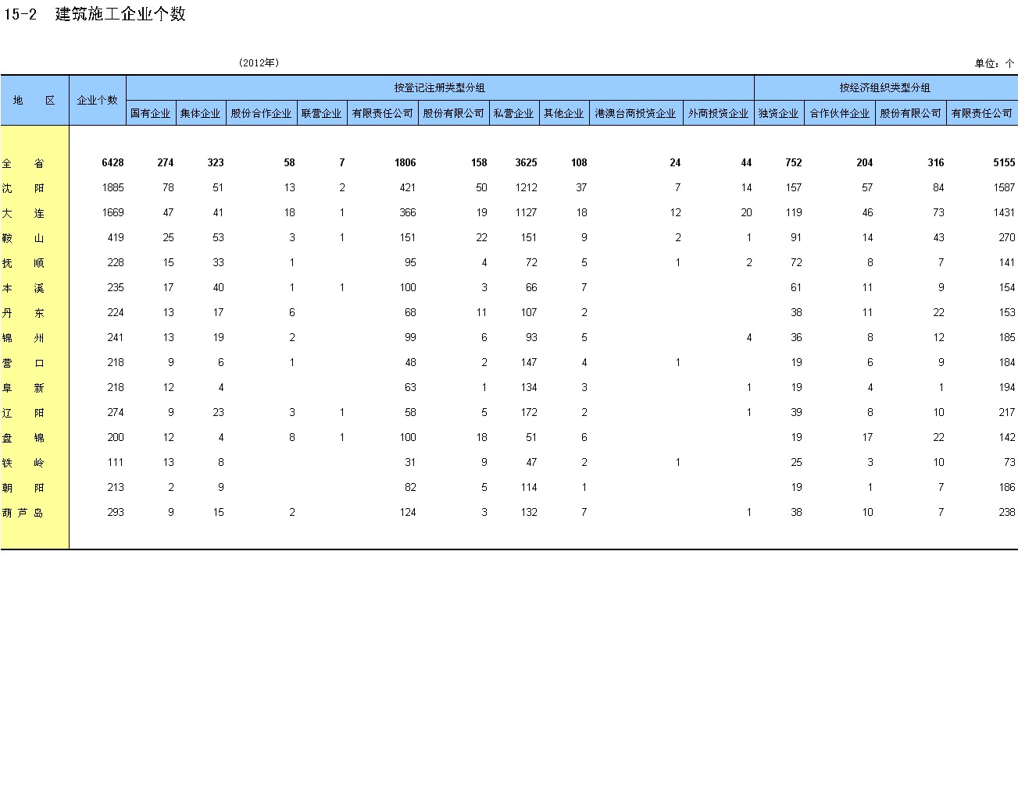The image size is (1018, 800).
Task: Click the 朝阳 row label
Action: click(x=23, y=488)
